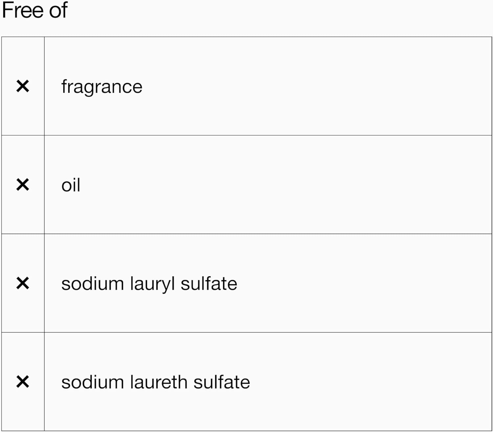Viewport: 493px width, 432px height.
Task: Click the "Free of" heading
Action: pyautogui.click(x=35, y=11)
